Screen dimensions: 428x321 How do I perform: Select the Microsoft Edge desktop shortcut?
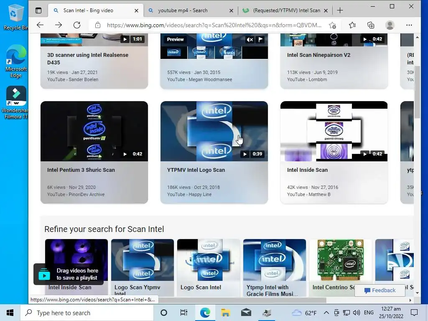16,61
